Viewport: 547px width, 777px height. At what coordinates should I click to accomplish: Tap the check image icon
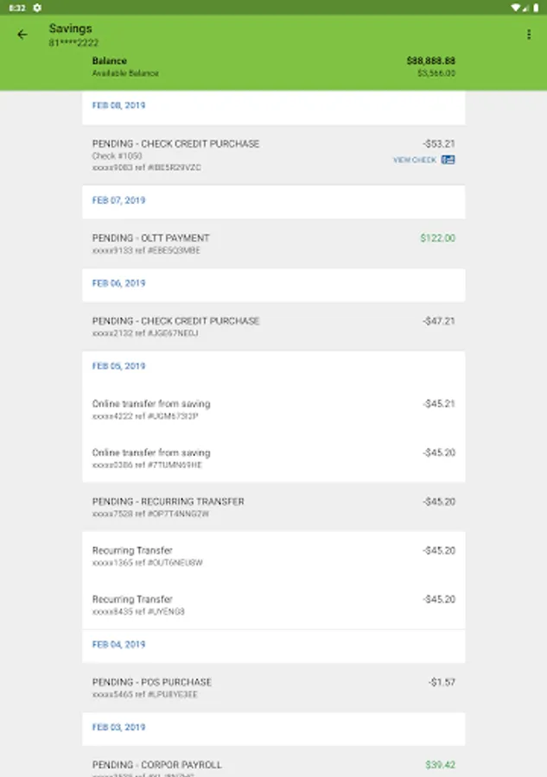448,160
